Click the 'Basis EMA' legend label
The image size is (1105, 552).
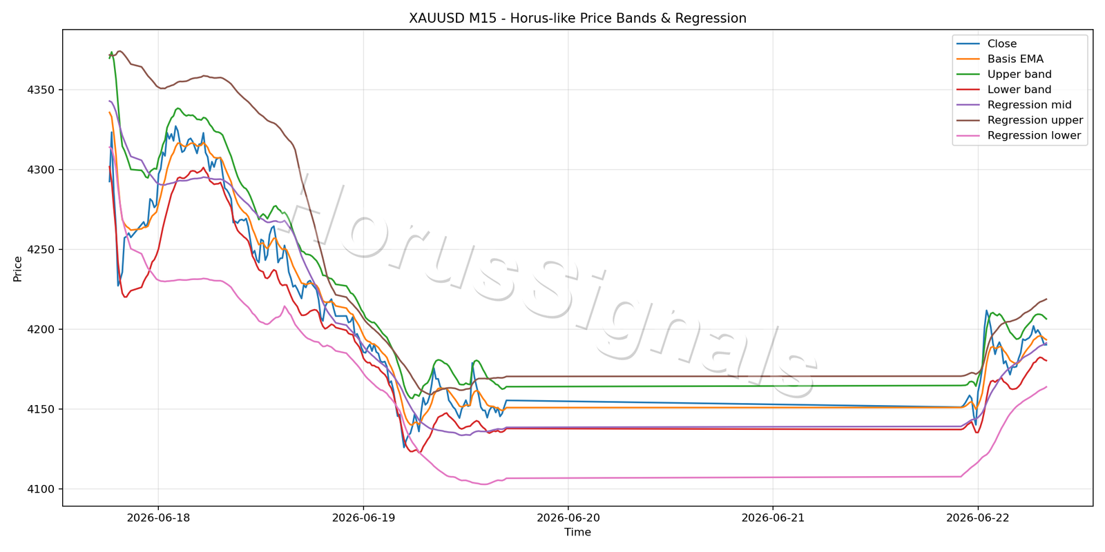(1015, 59)
